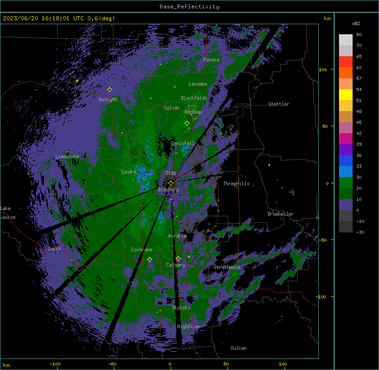
Task: Click the Olds town label
Action: (x=171, y=173)
